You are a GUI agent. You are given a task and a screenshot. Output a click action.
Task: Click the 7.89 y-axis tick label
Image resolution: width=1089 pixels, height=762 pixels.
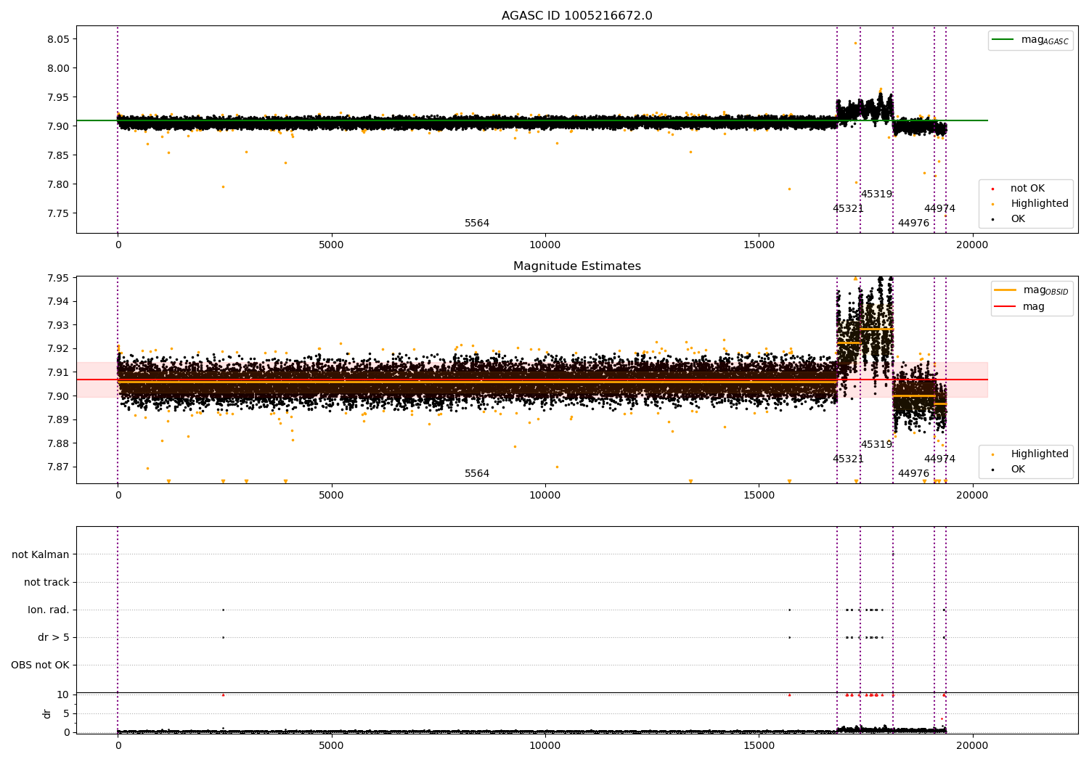point(59,420)
